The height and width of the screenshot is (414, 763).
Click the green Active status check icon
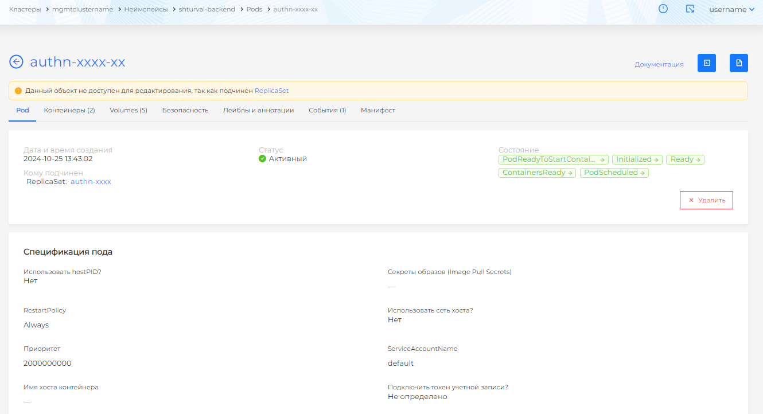(263, 159)
